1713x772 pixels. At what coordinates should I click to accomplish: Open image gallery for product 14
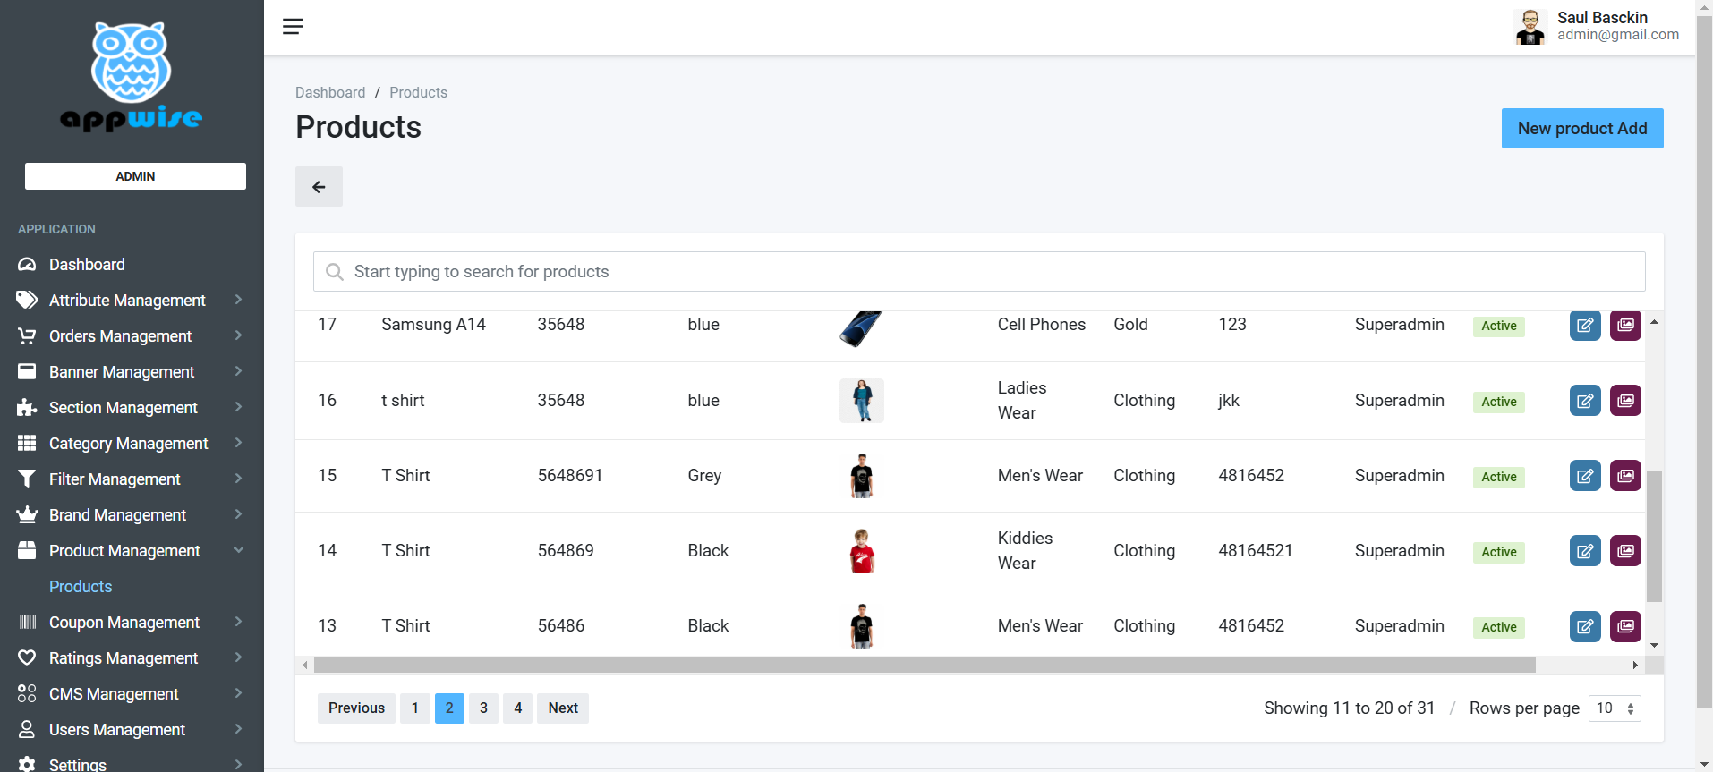coord(1625,551)
